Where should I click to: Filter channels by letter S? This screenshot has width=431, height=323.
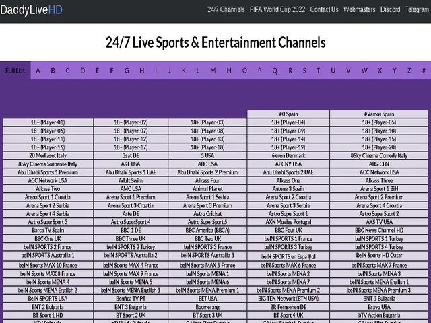[x=304, y=71]
